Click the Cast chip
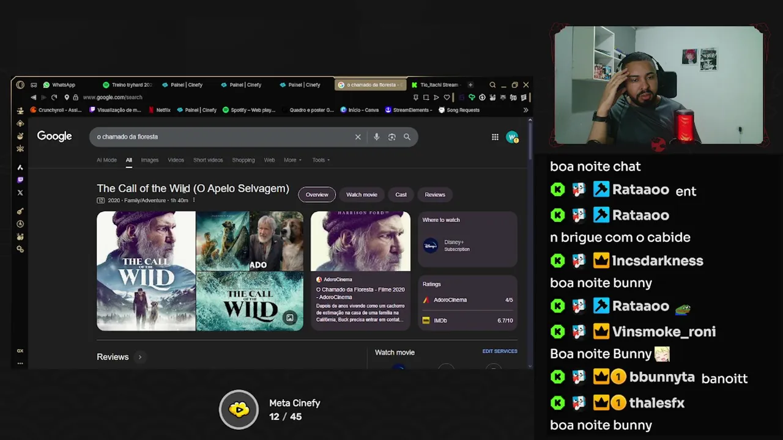783x440 pixels. click(x=401, y=194)
